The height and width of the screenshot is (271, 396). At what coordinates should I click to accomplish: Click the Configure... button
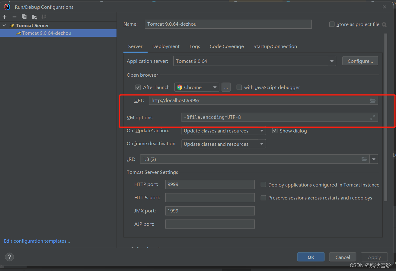coord(360,61)
